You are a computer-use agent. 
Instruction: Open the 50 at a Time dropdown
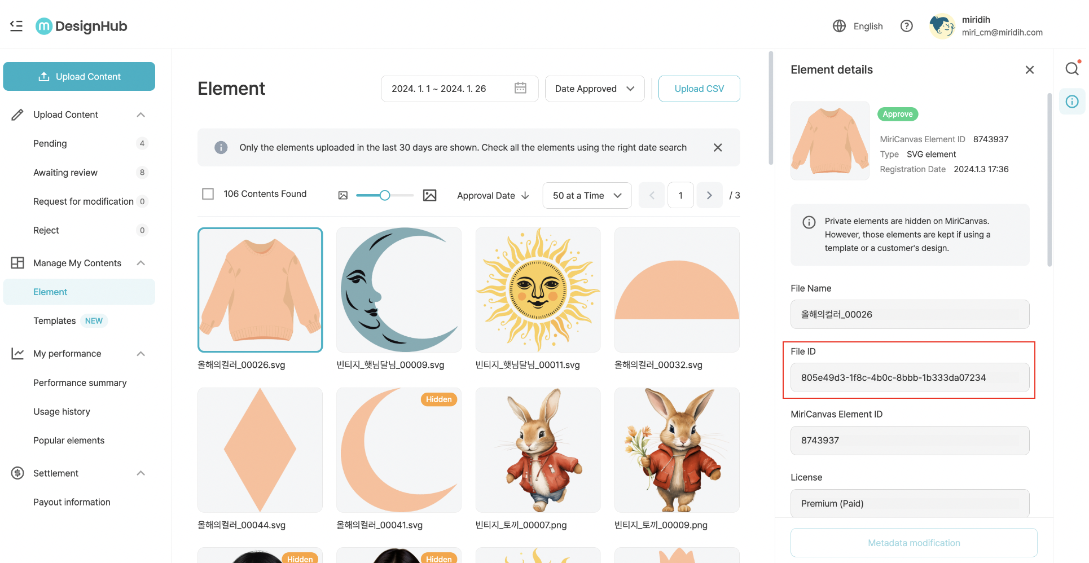pyautogui.click(x=586, y=196)
